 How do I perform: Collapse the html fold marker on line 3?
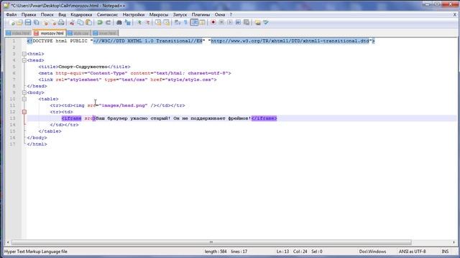pyautogui.click(x=24, y=54)
